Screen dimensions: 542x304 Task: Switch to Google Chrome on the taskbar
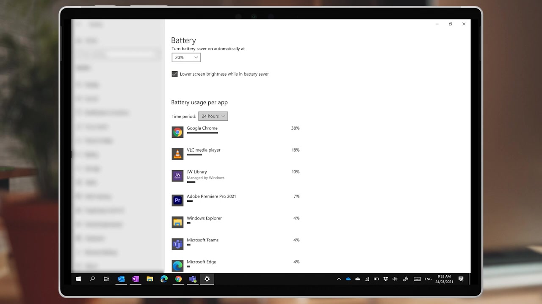coord(178,279)
